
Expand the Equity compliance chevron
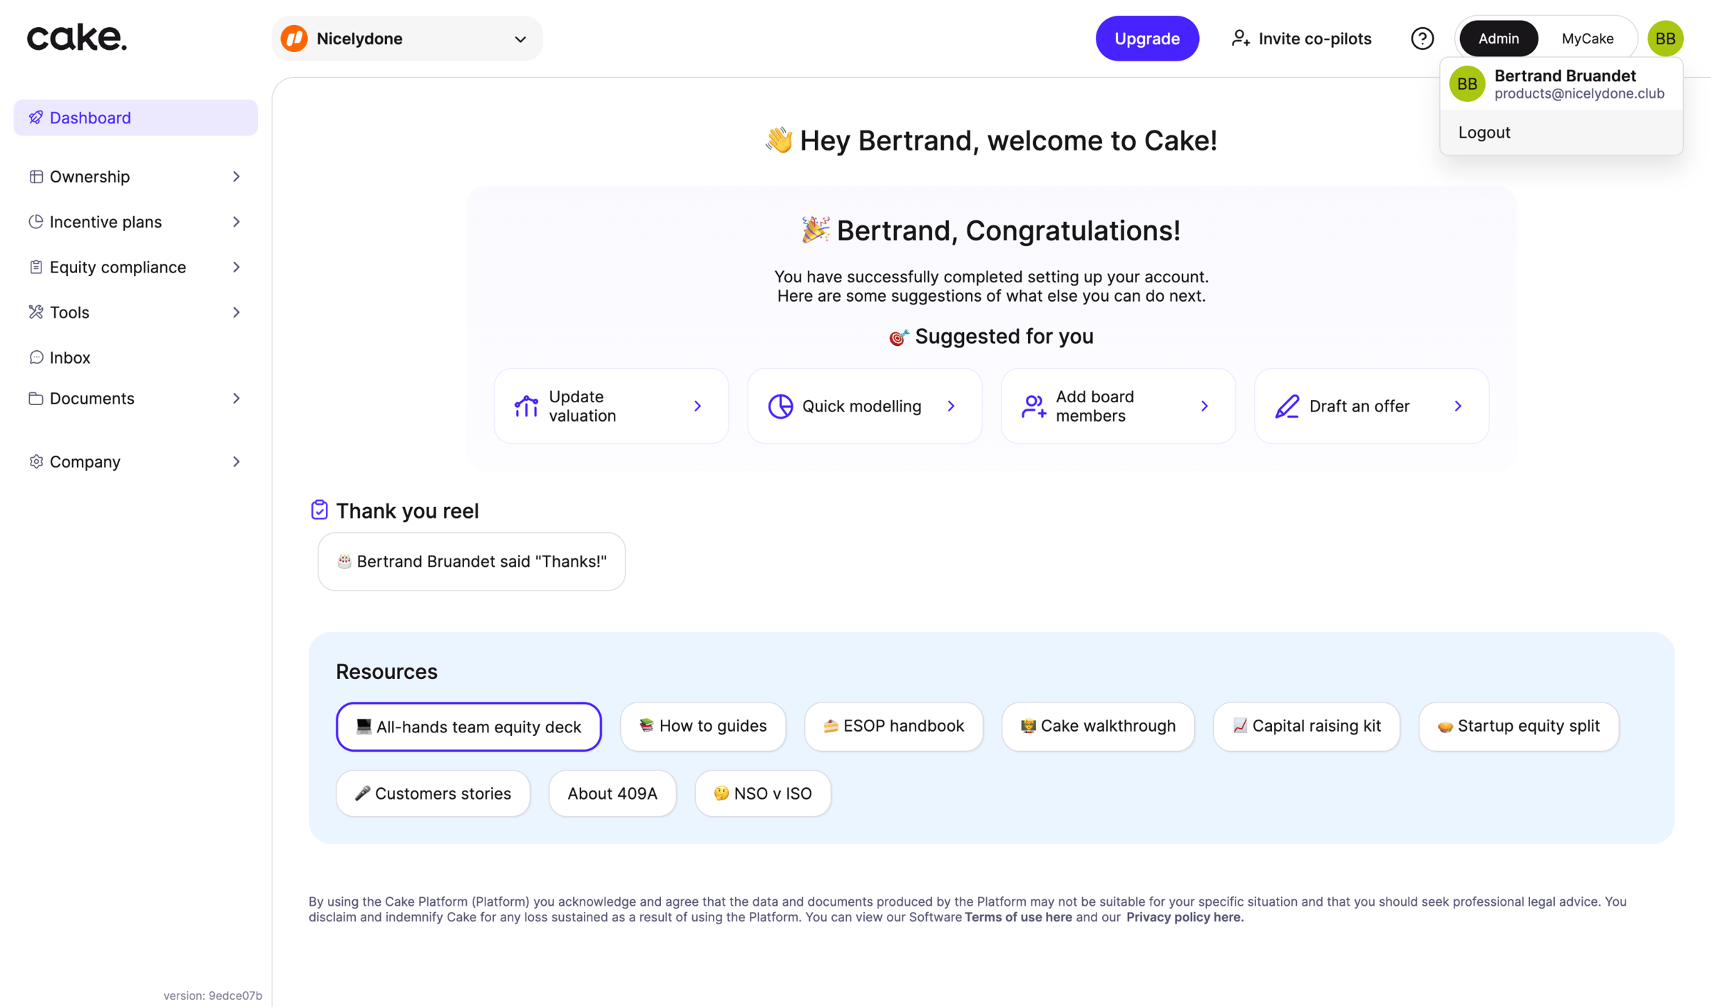[236, 267]
